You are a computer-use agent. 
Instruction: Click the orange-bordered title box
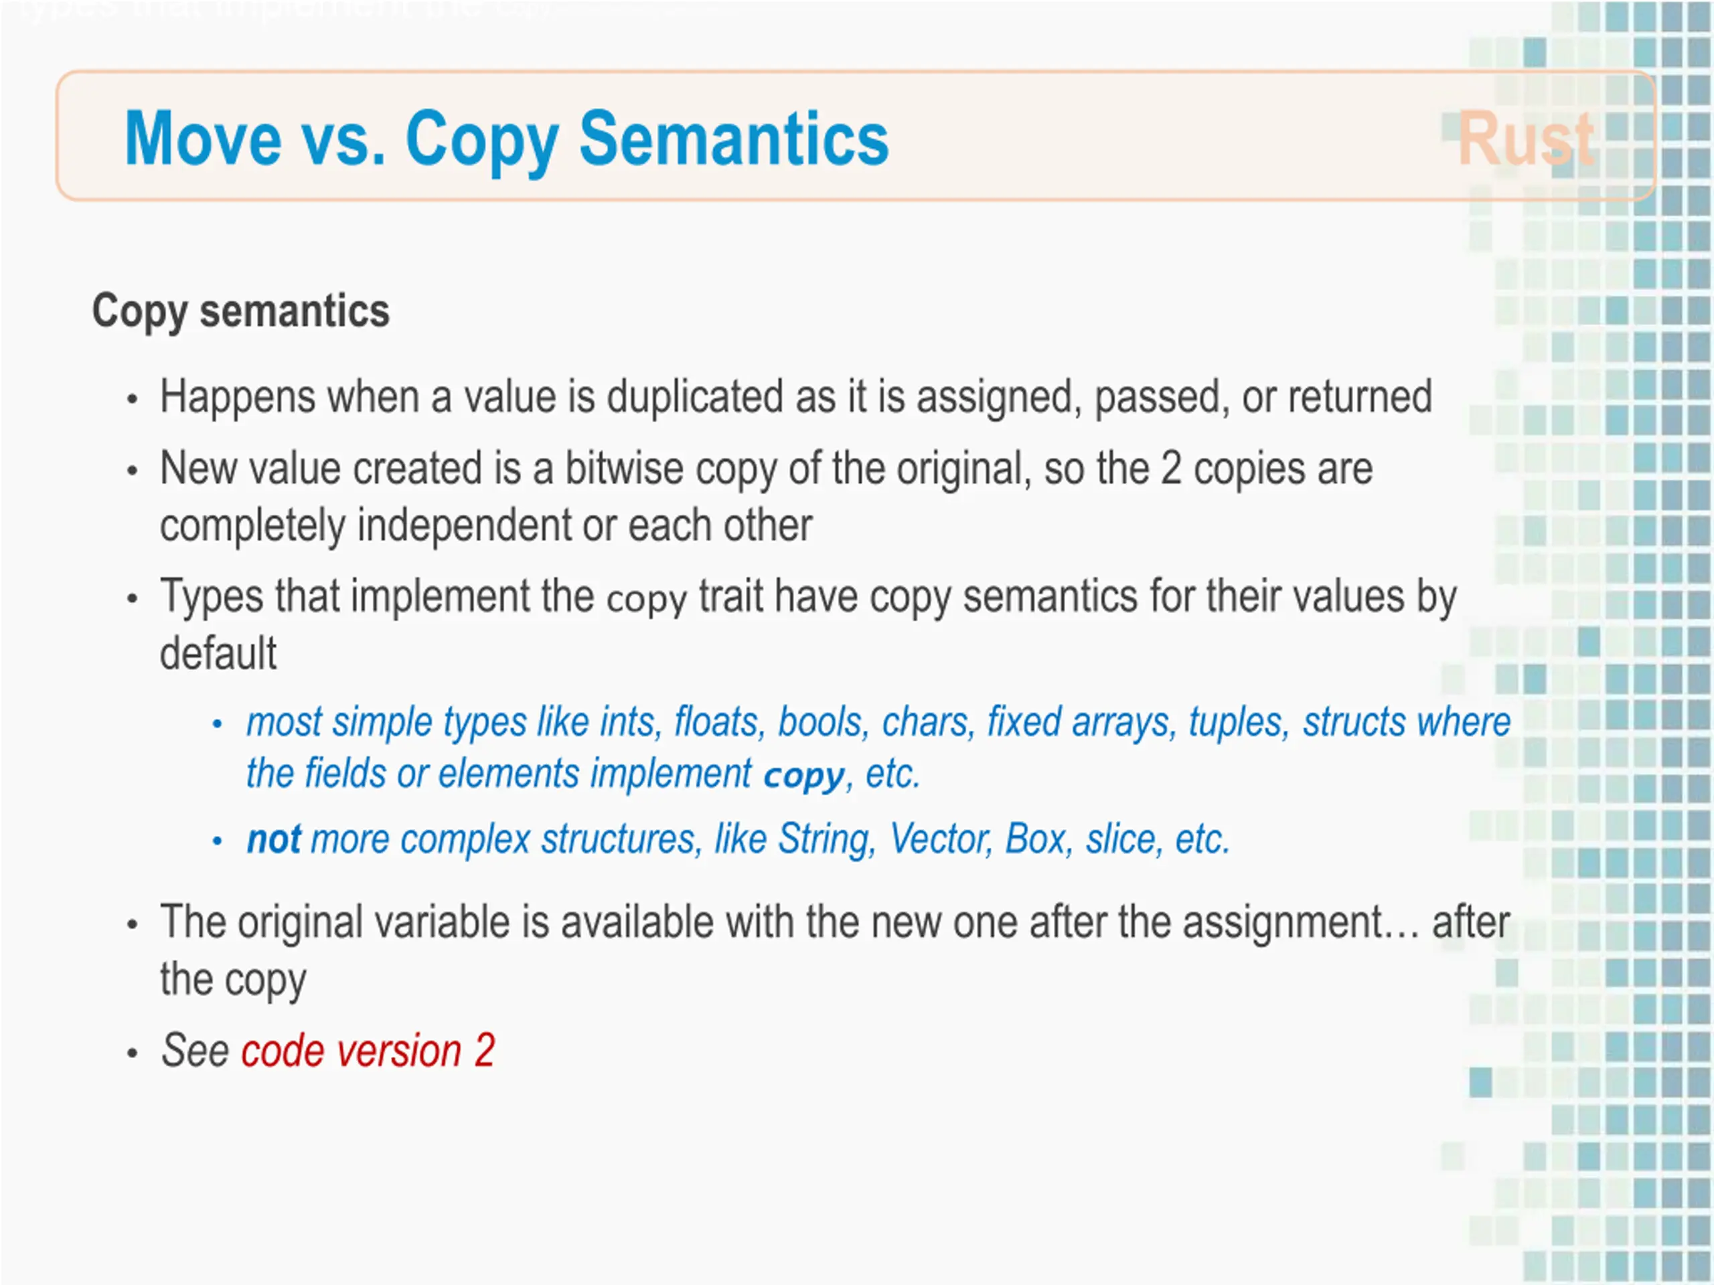tap(856, 136)
